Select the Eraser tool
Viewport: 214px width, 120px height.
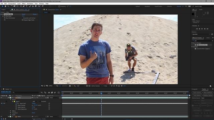click(x=36, y=6)
